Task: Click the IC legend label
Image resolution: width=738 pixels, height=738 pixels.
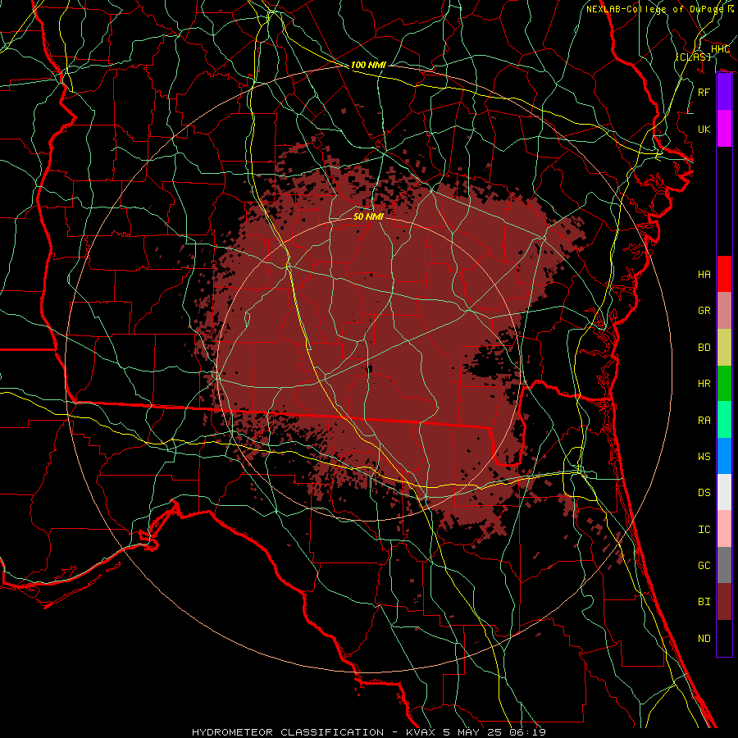Action: tap(704, 530)
